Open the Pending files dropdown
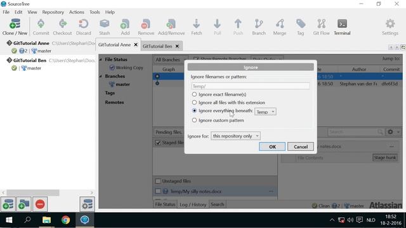 (169, 132)
